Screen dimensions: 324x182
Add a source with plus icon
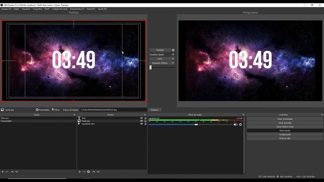tap(79, 172)
